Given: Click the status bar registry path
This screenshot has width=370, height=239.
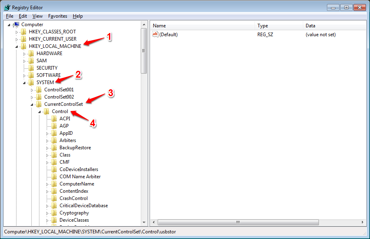Looking at the screenshot, I should tap(90, 232).
